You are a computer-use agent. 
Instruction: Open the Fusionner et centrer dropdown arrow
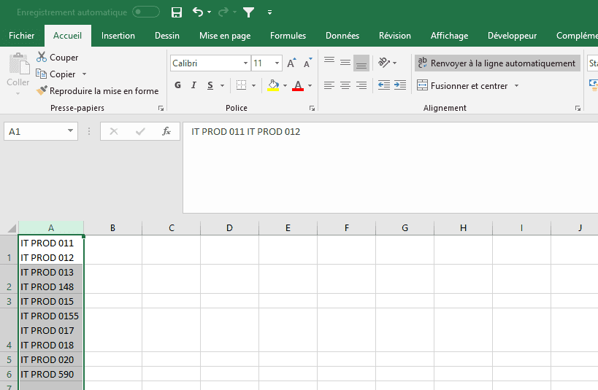516,86
